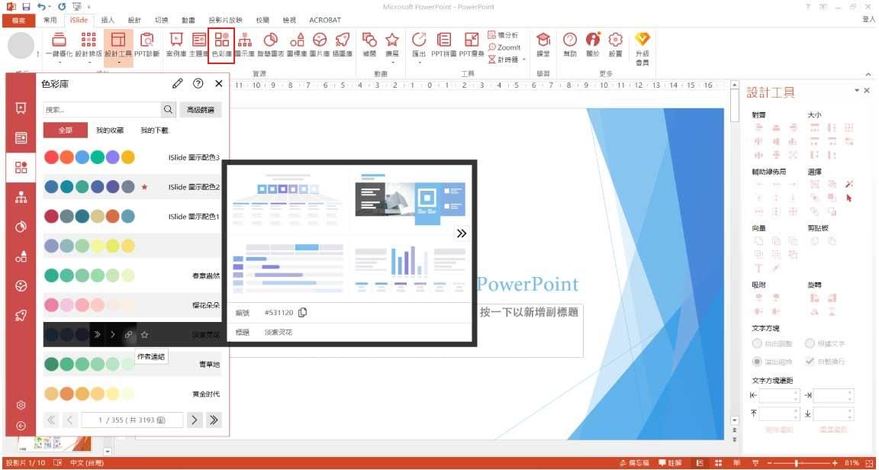Select the 自由調整 radio button
Image resolution: width=879 pixels, height=470 pixels.
tap(757, 344)
